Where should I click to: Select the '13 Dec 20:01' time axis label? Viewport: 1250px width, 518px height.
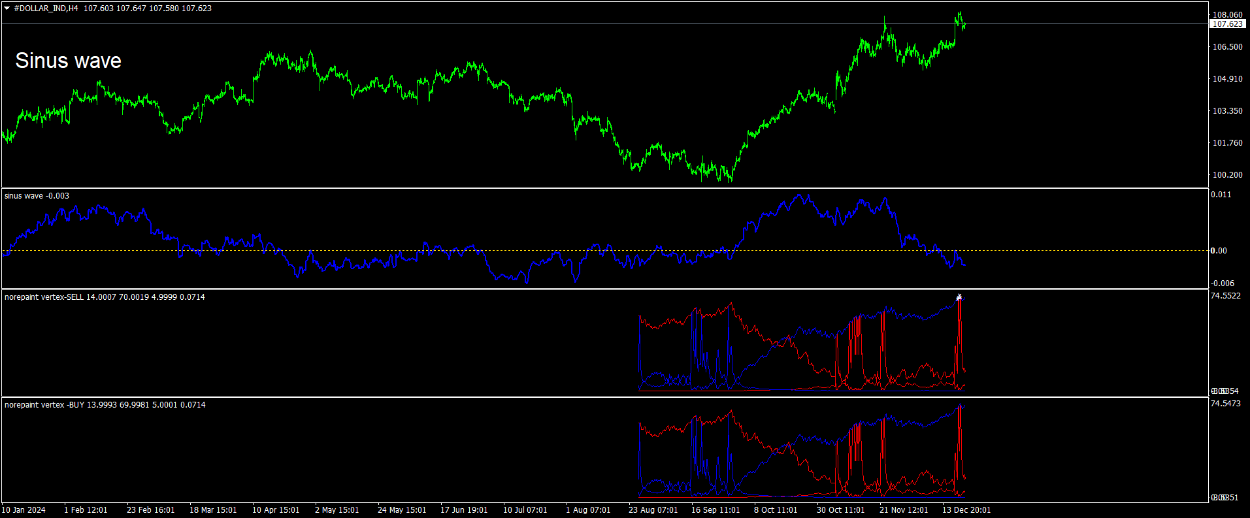(x=966, y=510)
